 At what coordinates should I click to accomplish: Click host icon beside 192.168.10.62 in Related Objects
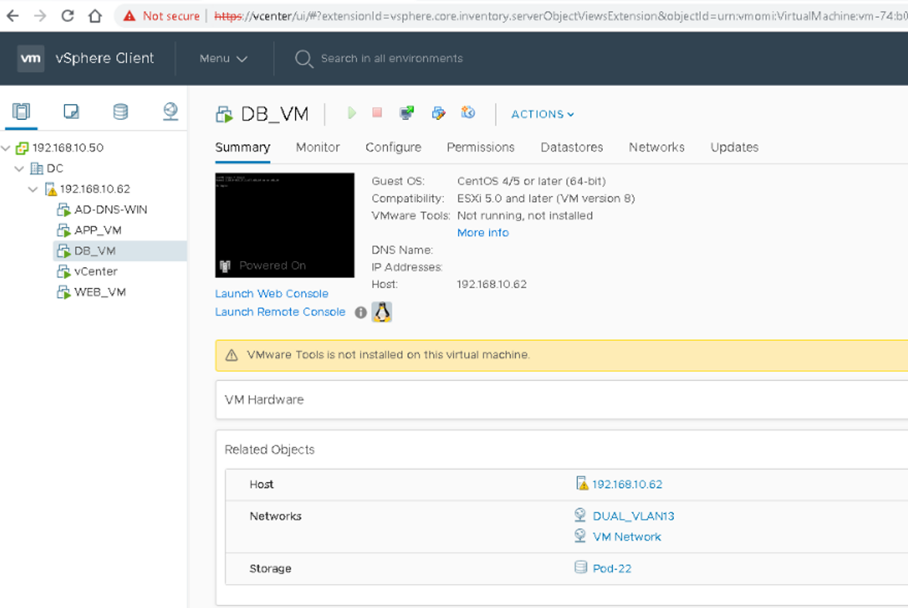click(x=582, y=483)
